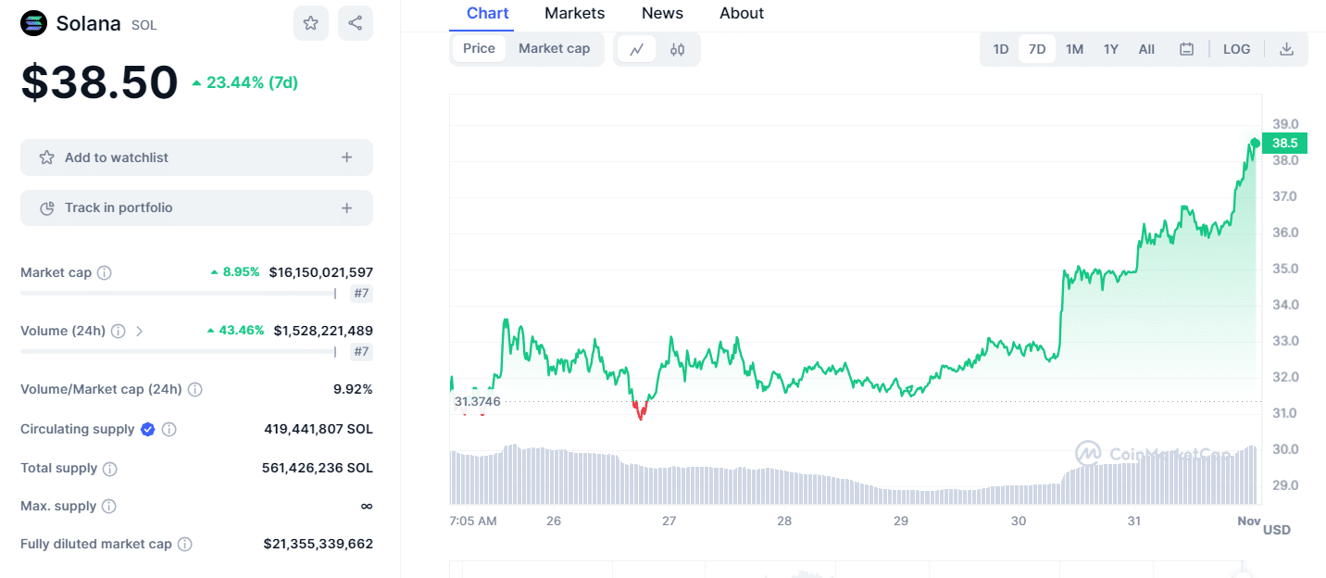Show Market cap info tooltip icon
The width and height of the screenshot is (1326, 578).
tap(105, 272)
